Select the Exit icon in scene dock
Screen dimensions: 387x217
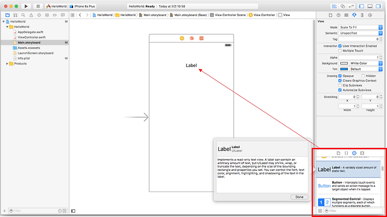pyautogui.click(x=202, y=38)
